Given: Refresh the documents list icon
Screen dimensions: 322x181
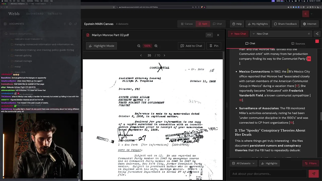Looking at the screenshot, I should pos(75,24).
